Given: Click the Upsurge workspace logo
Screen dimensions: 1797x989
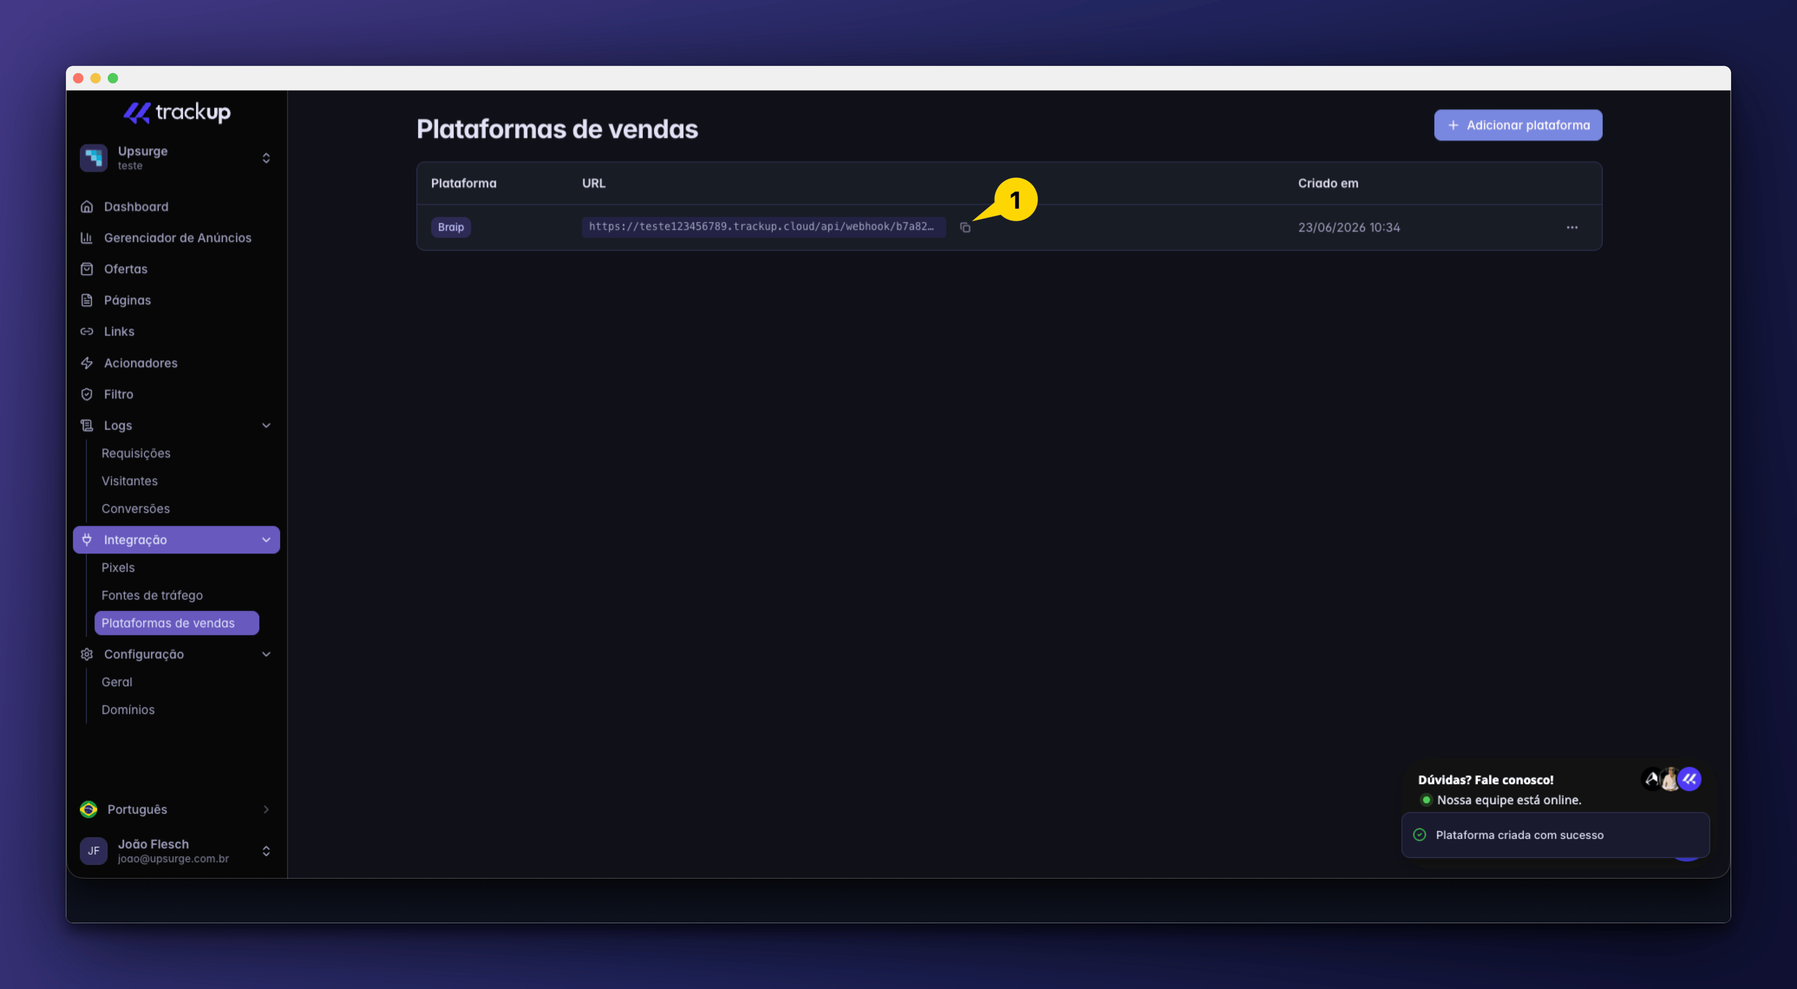Looking at the screenshot, I should click(x=94, y=158).
